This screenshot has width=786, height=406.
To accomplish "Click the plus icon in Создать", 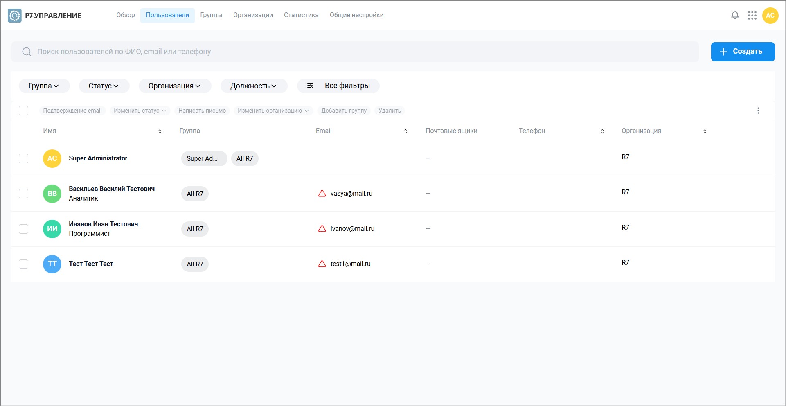I will pyautogui.click(x=723, y=52).
